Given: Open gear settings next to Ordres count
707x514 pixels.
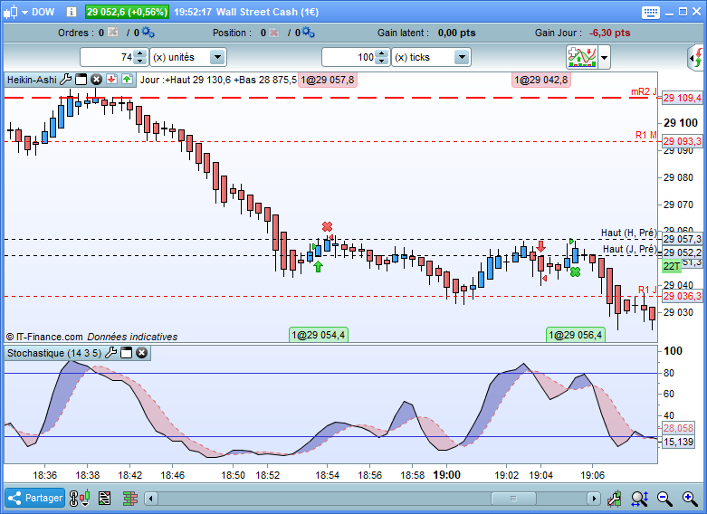Looking at the screenshot, I should [148, 32].
